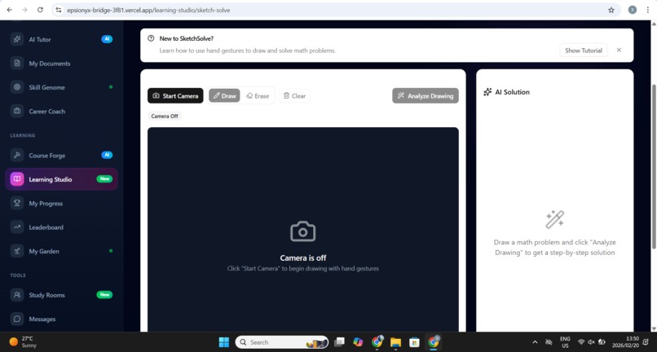657x352 pixels.
Task: Start the camera for drawing
Action: point(175,95)
